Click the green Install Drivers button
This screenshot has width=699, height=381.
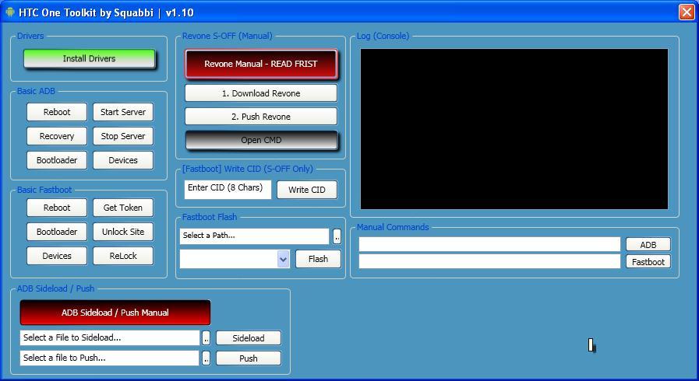click(89, 58)
